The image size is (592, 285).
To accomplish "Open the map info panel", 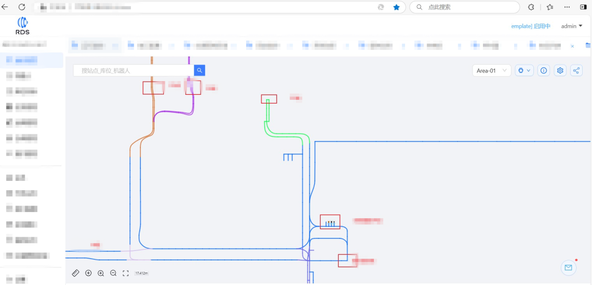I will tap(543, 71).
